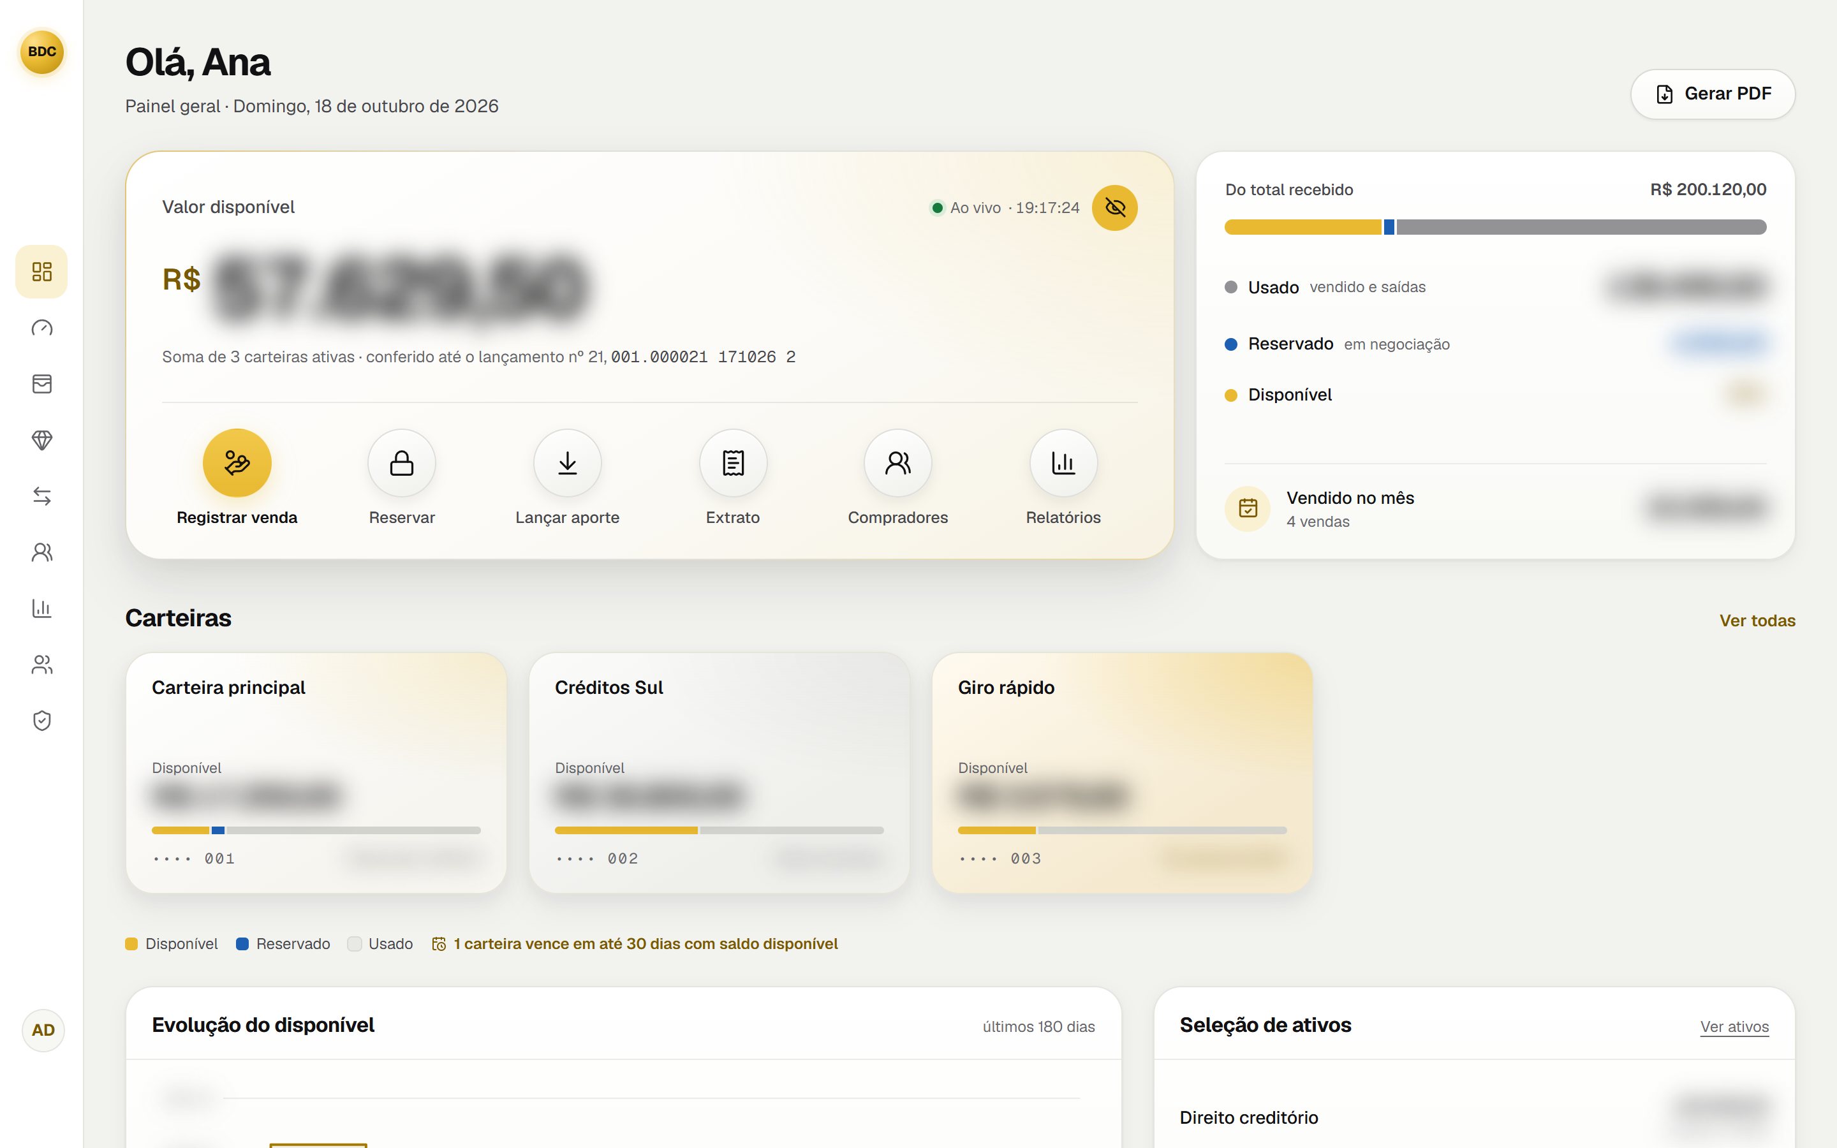Open the team users icon in sidebar
The image size is (1837, 1148).
coord(41,665)
